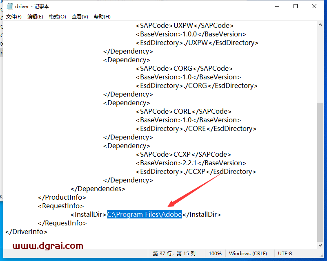Click the Notepad icon in title bar

click(x=9, y=6)
